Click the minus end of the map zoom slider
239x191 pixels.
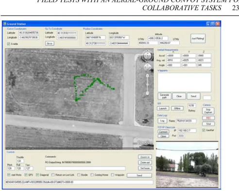coord(147,93)
